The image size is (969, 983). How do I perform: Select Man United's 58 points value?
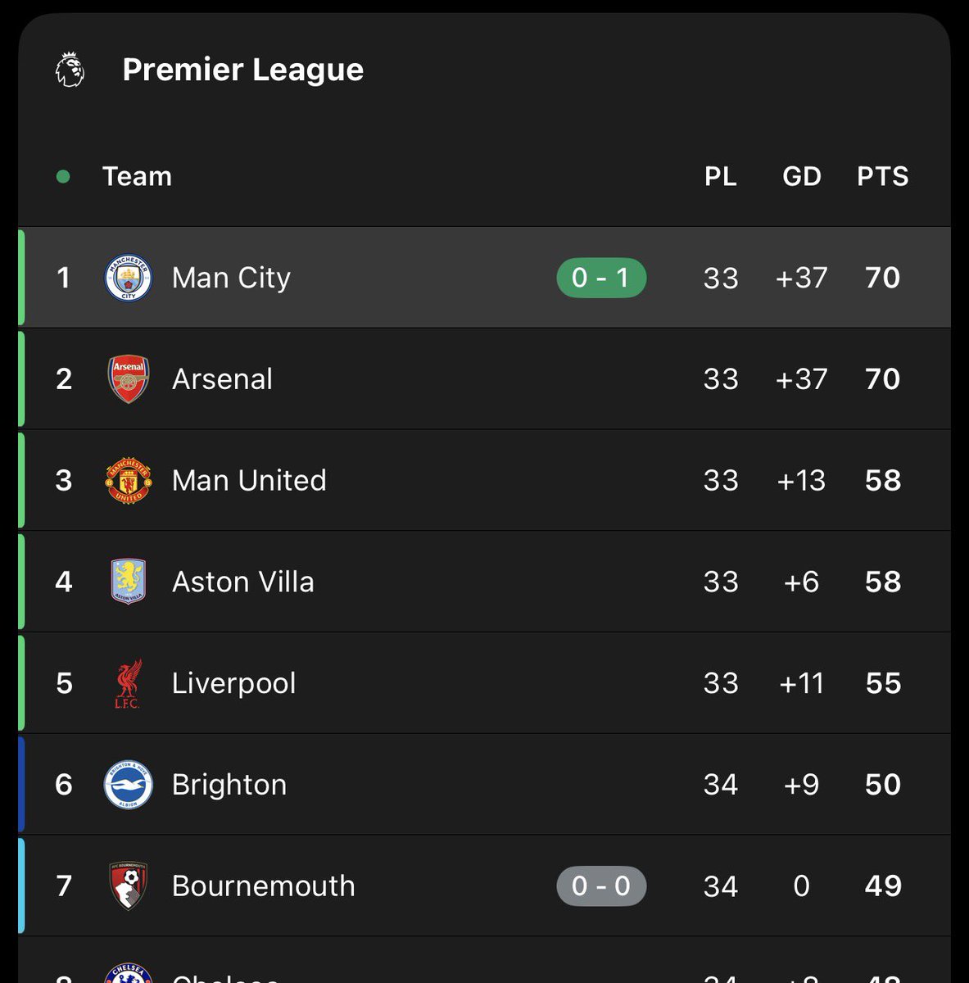(882, 481)
